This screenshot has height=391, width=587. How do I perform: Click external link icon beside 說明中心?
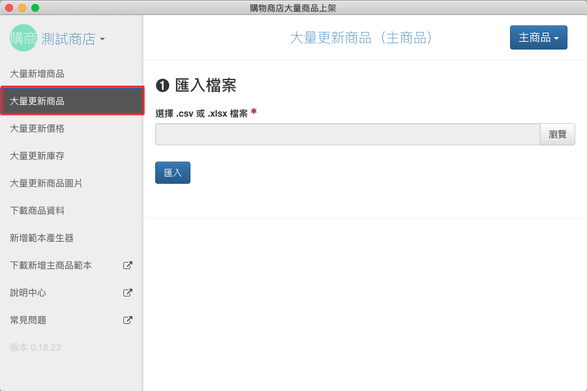click(128, 293)
